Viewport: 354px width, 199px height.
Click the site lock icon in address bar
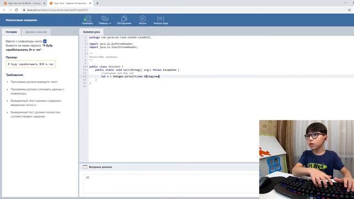pyautogui.click(x=24, y=10)
